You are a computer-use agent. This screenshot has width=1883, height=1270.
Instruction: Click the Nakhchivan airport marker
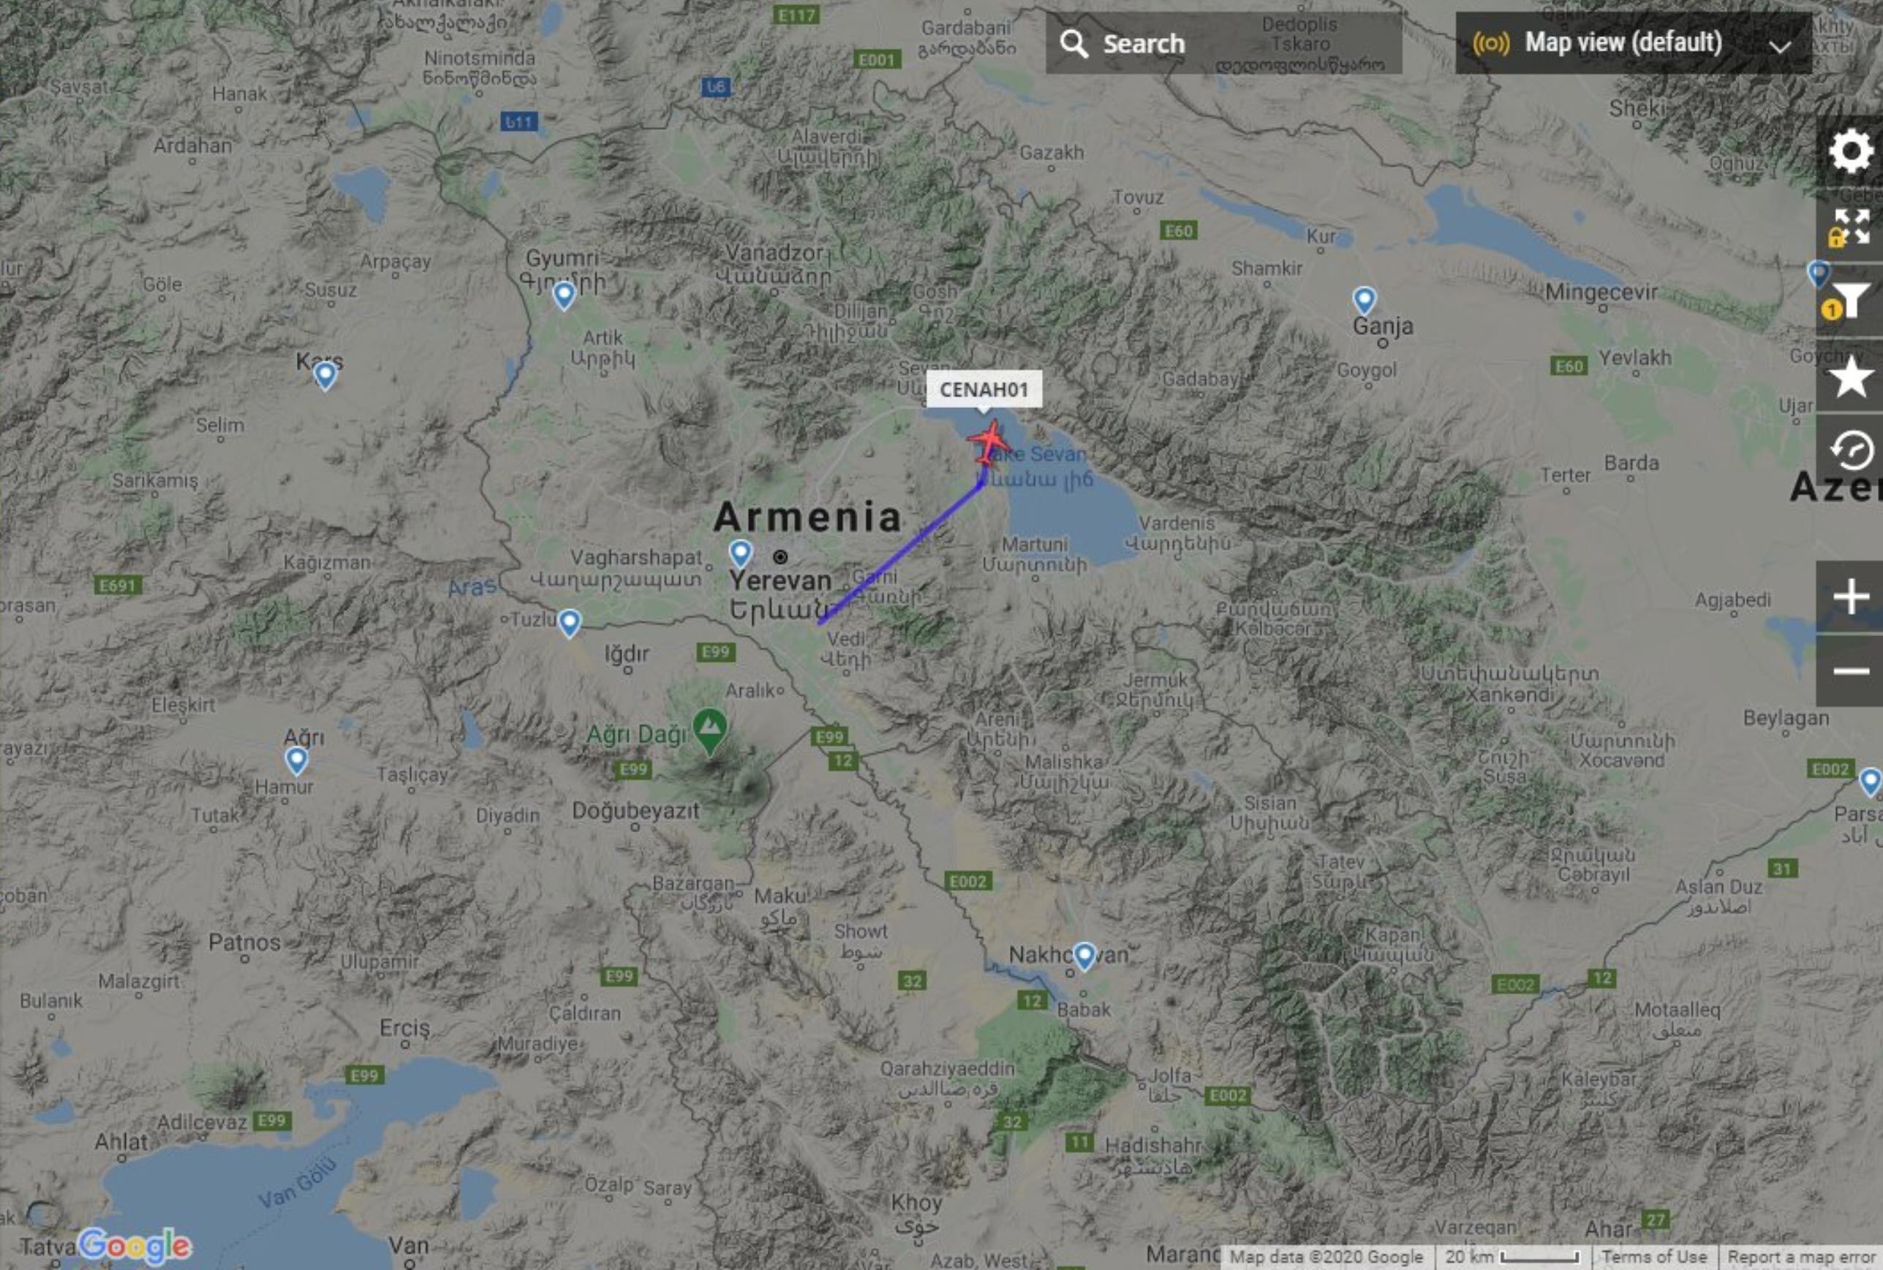tap(1084, 956)
